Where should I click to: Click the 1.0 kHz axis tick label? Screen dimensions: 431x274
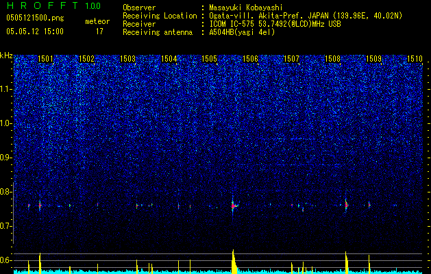coord(6,123)
